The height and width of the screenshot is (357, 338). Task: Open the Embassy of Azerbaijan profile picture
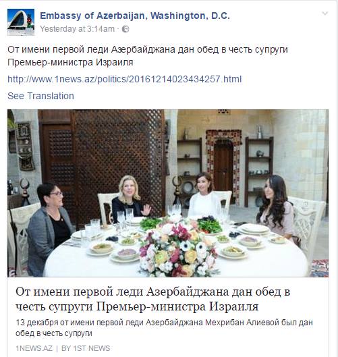[x=21, y=22]
